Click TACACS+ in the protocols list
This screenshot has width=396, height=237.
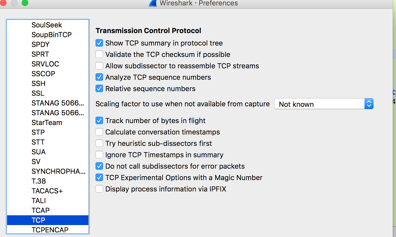point(47,191)
